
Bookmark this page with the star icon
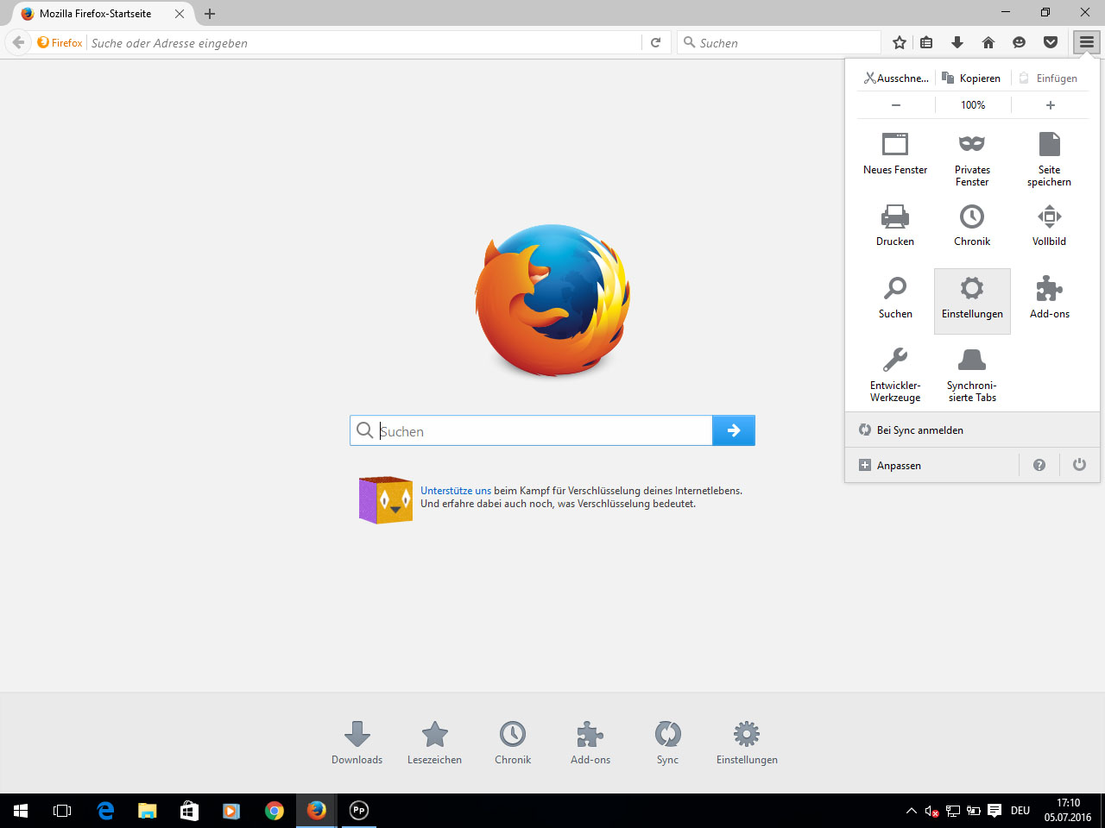point(900,42)
